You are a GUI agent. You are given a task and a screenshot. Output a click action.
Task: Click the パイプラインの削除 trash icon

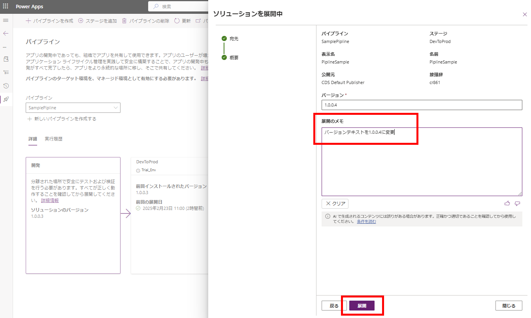click(124, 21)
